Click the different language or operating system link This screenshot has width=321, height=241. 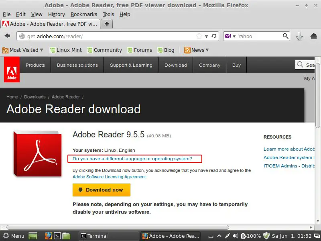[x=132, y=159]
